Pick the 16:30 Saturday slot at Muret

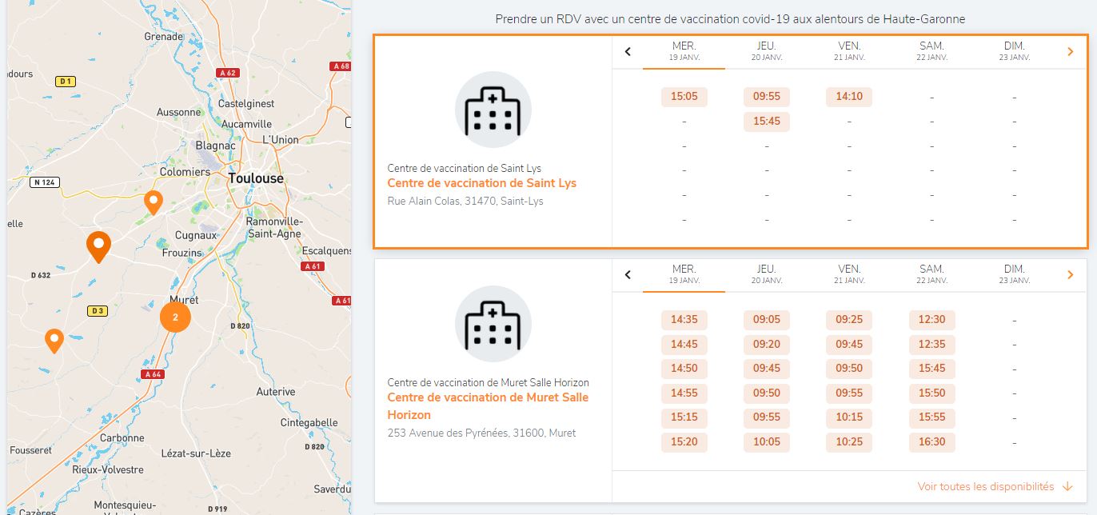coord(931,441)
